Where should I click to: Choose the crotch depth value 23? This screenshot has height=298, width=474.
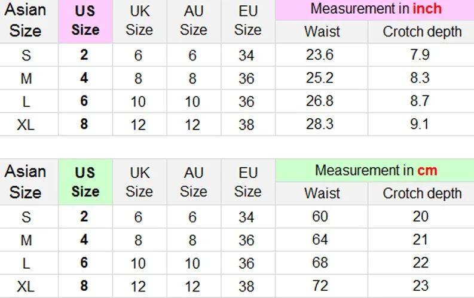click(421, 286)
